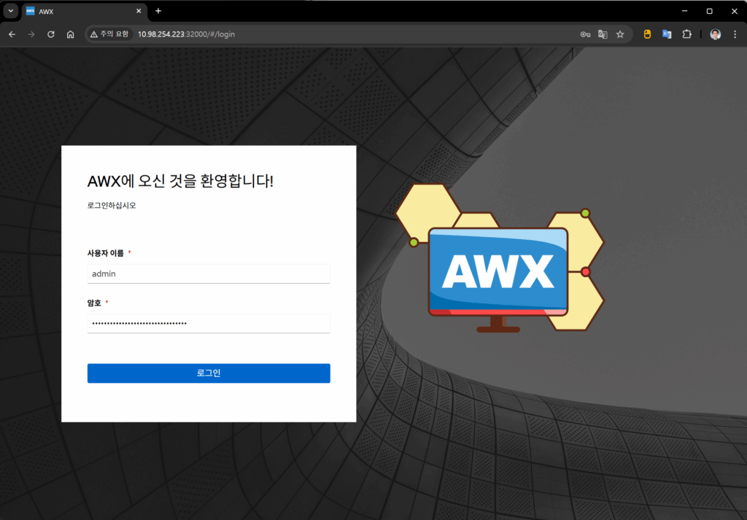Screen dimensions: 747x520
Task: Go to the browser home page
Action: 71,34
